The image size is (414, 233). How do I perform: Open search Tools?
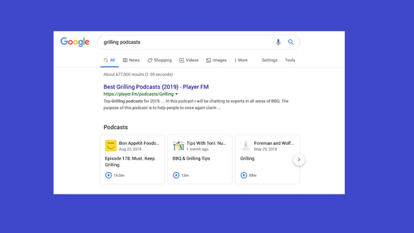coord(290,60)
